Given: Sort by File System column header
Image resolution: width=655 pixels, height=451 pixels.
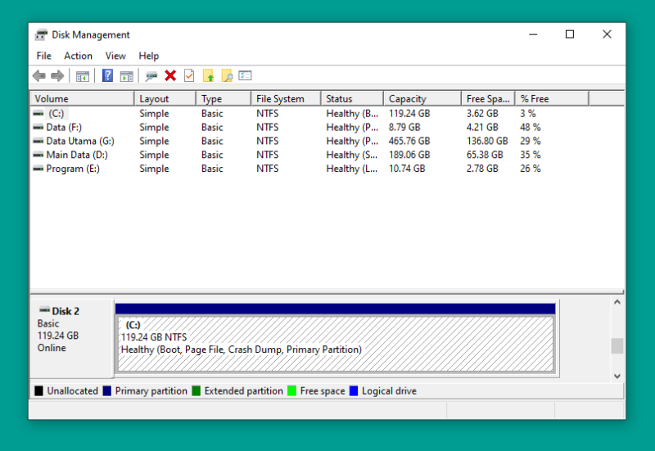Looking at the screenshot, I should click(286, 99).
